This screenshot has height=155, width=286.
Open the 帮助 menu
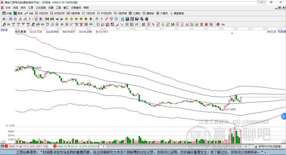[86, 8]
